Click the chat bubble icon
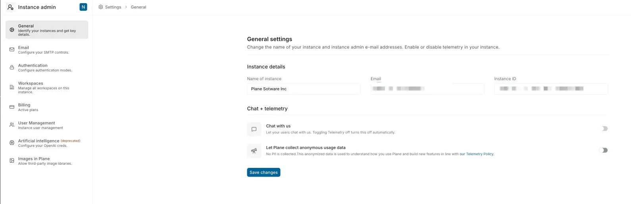Viewport: 631px width, 204px height. [x=254, y=129]
